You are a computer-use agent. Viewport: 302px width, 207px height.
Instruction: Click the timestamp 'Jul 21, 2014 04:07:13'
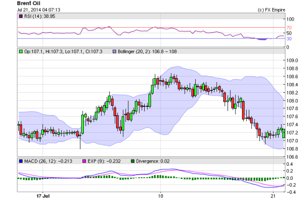38,10
